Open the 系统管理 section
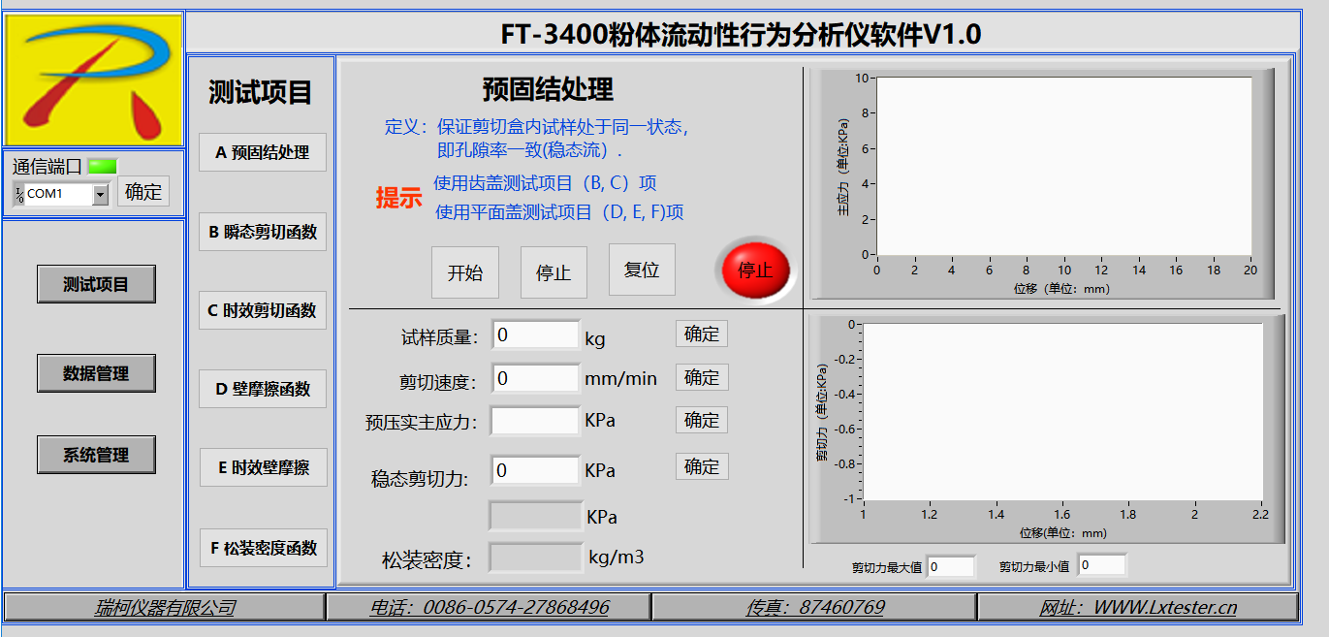This screenshot has height=637, width=1329. [96, 455]
